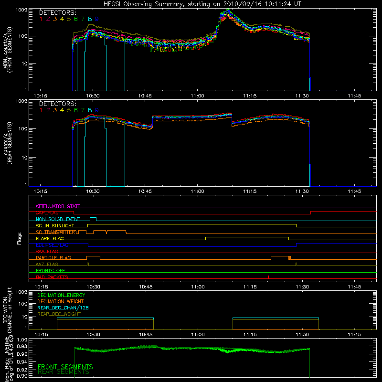
Task: Click the 11:15 time label under the flags panel
Action: (250, 287)
